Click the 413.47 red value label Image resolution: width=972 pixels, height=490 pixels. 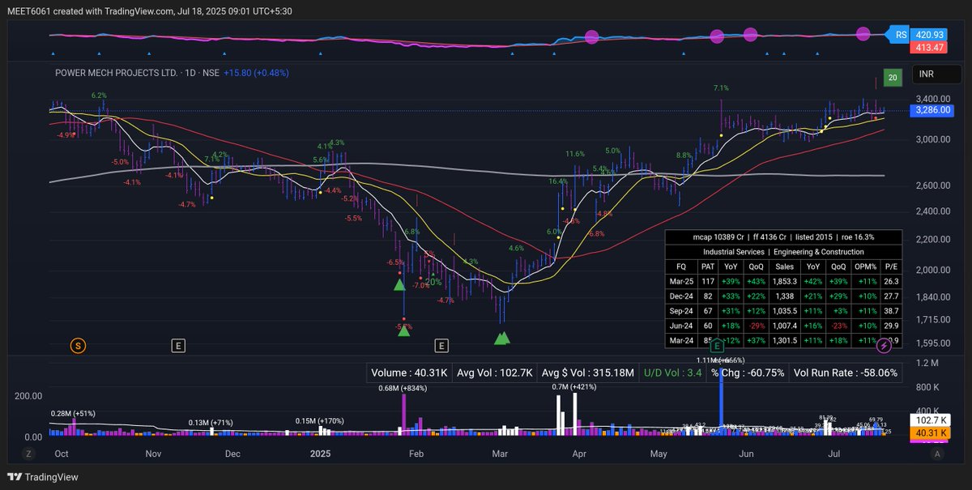pos(930,49)
